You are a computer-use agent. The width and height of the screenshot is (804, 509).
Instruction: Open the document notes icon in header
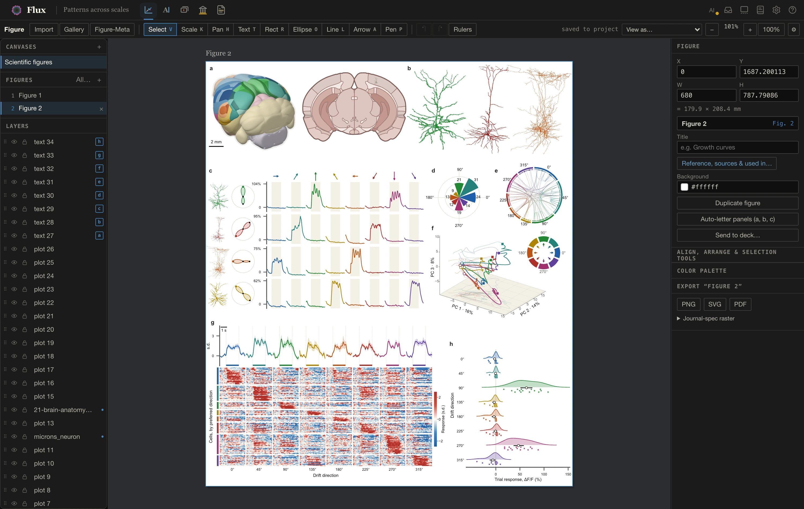221,10
